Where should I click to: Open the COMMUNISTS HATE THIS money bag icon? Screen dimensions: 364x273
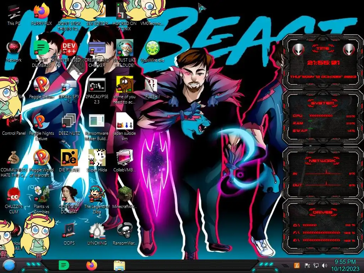(x=14, y=164)
